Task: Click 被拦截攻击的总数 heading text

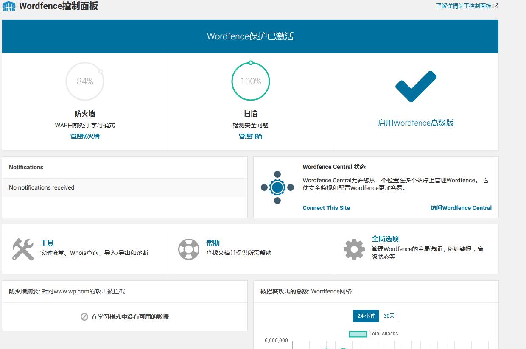Action: tap(285, 291)
